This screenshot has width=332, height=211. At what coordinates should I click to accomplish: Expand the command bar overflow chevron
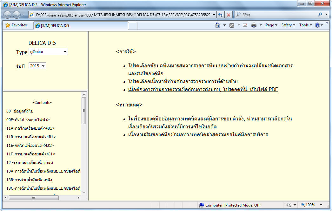(x=327, y=23)
